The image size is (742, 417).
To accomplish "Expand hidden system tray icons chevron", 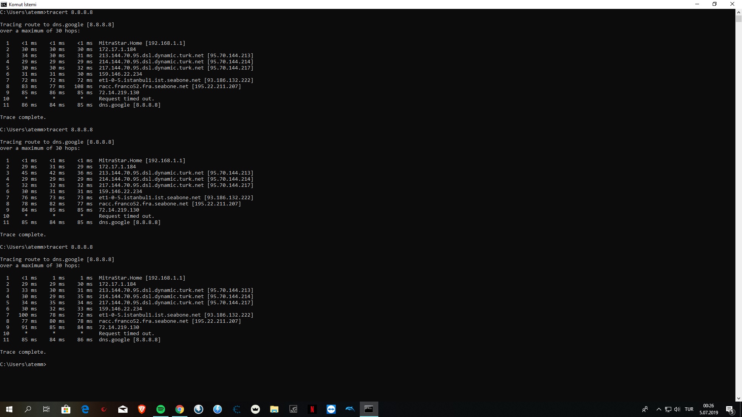I will coord(659,409).
